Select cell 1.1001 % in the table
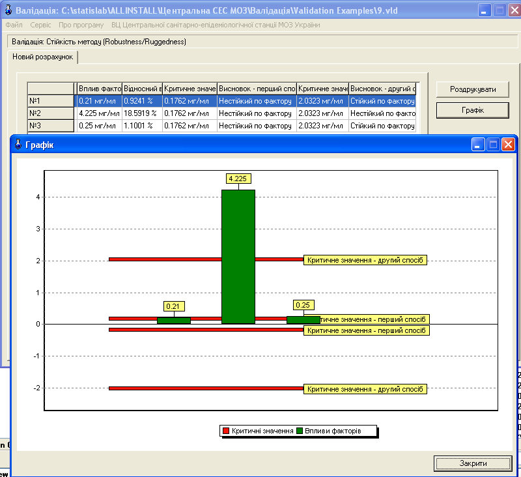The image size is (521, 477). tap(142, 126)
